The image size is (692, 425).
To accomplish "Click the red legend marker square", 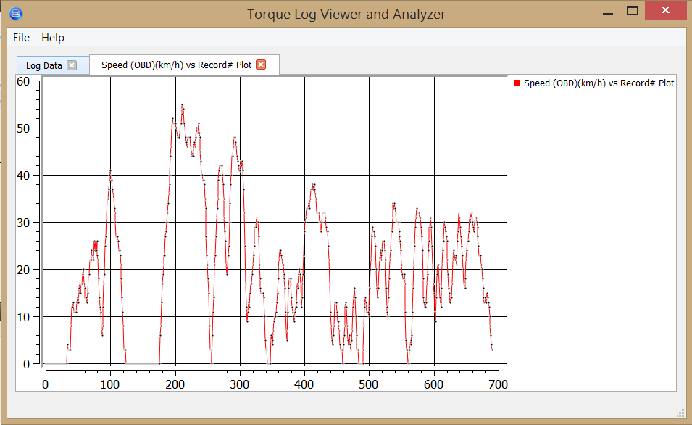I will tap(516, 83).
